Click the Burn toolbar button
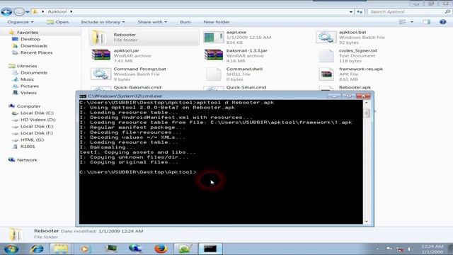453x255 pixels. (185, 22)
